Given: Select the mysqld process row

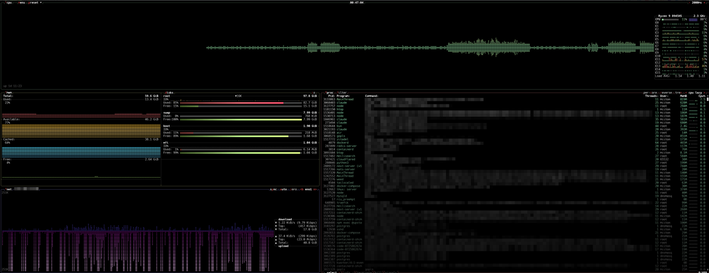Looking at the screenshot, I should [515, 196].
